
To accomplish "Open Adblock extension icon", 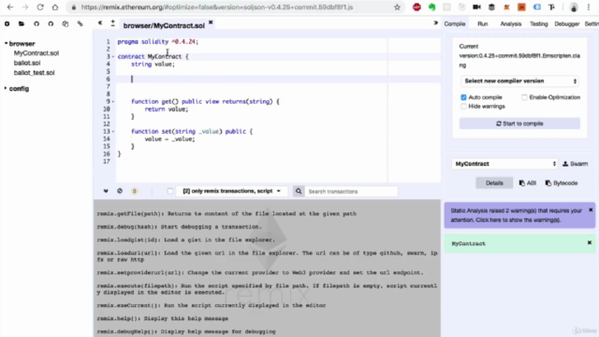I will [x=416, y=7].
